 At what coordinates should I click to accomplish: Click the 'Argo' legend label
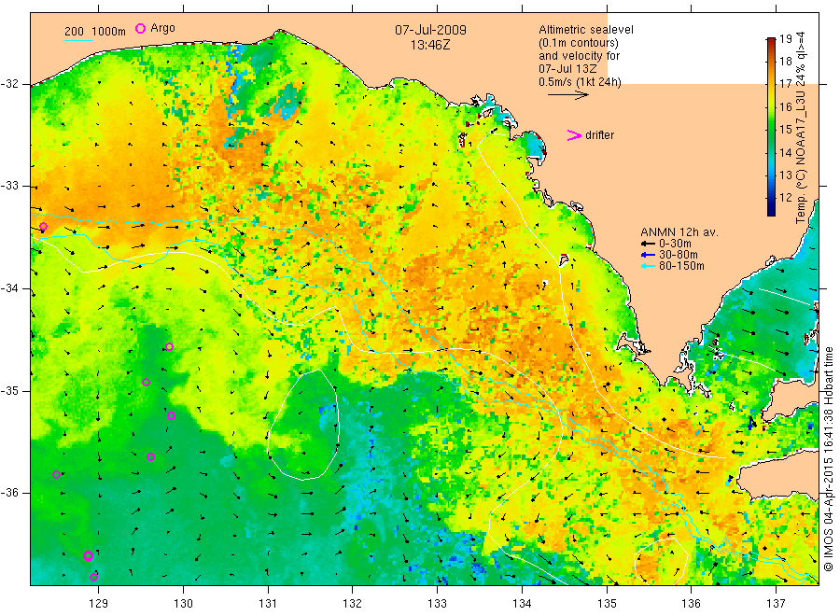point(162,28)
